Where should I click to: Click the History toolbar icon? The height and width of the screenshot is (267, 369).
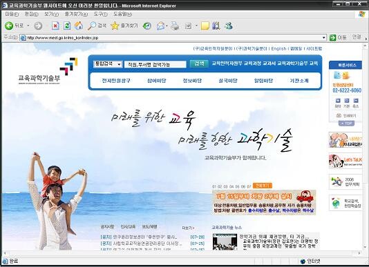coord(147,26)
